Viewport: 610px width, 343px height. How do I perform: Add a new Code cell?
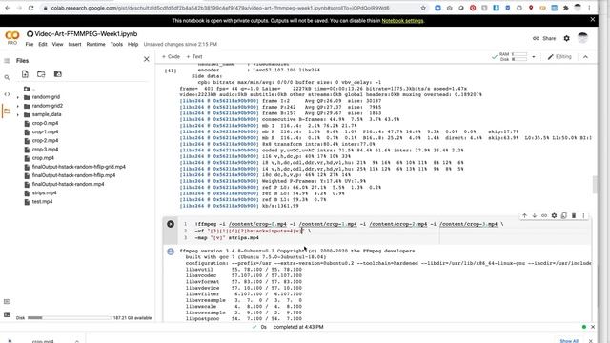[171, 57]
